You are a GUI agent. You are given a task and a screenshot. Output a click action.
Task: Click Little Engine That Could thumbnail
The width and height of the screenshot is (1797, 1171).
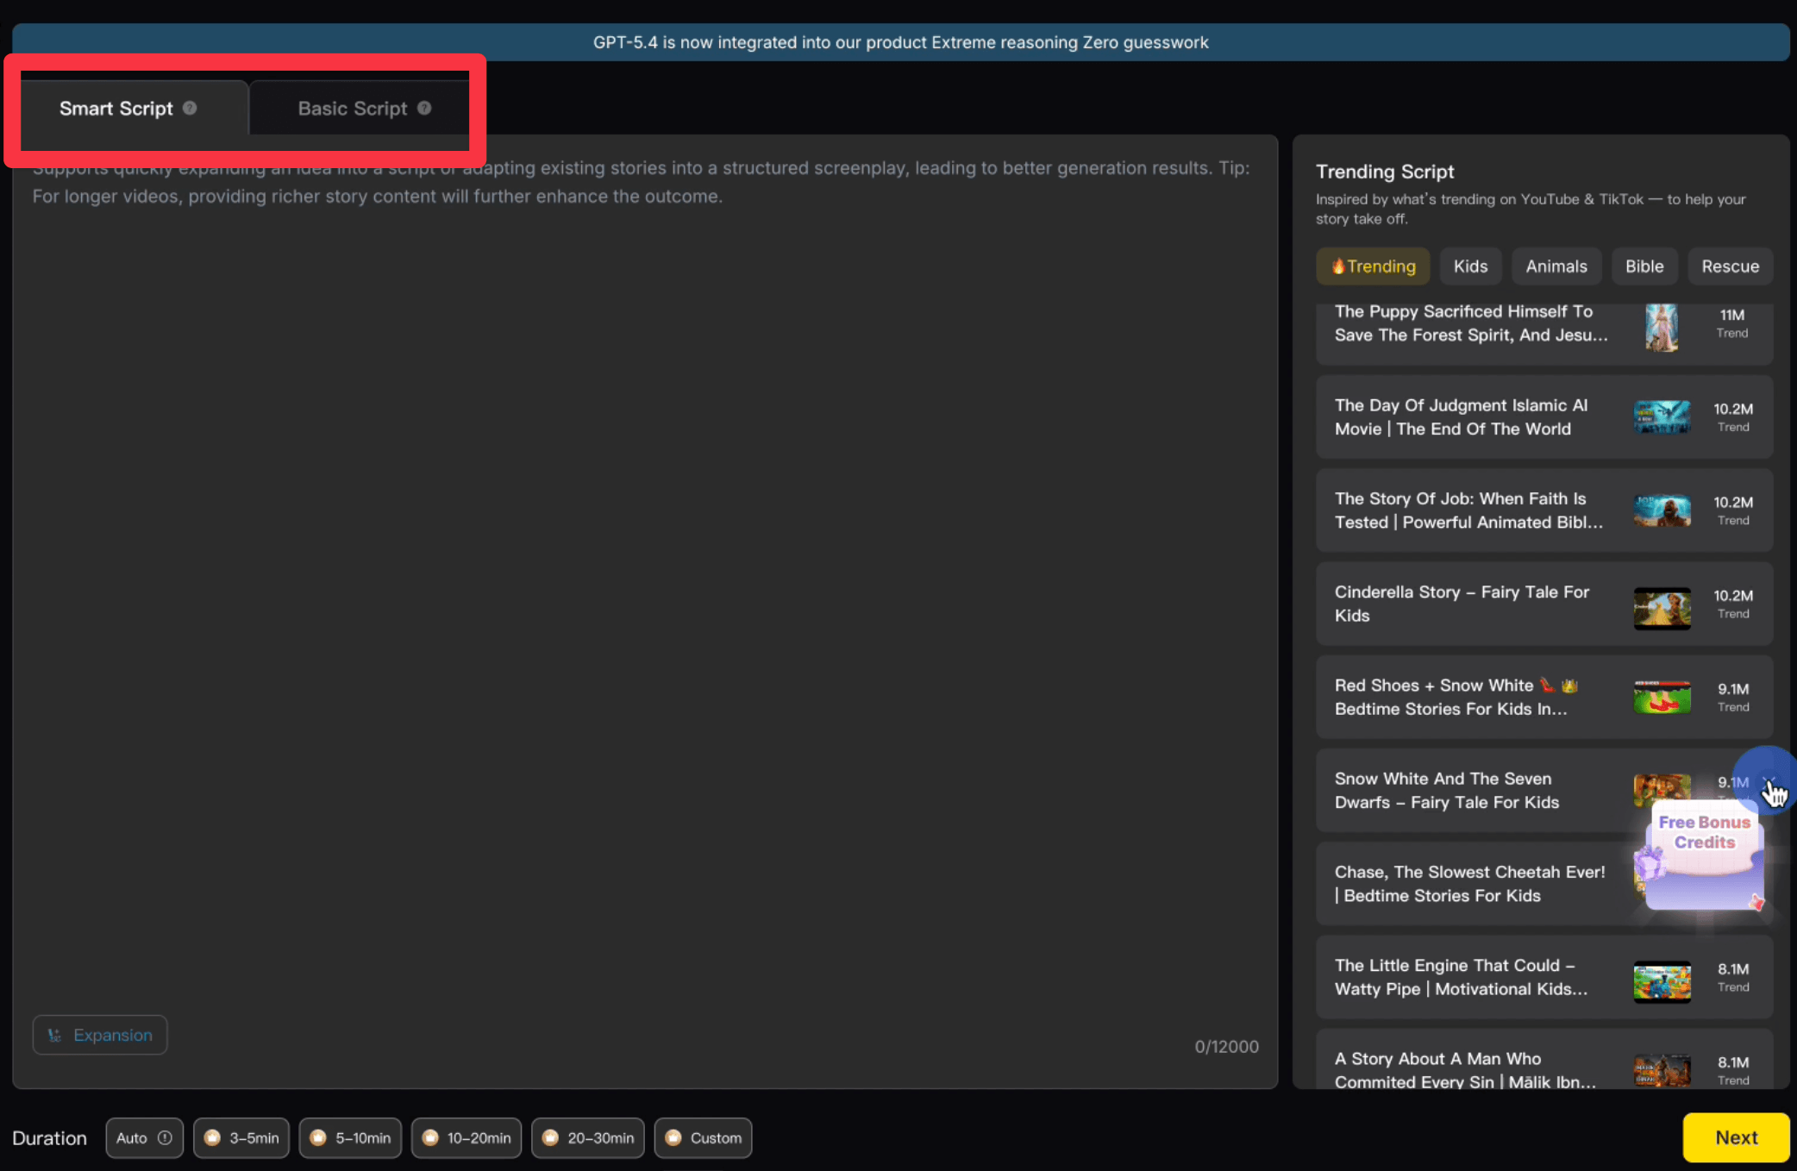pos(1662,981)
